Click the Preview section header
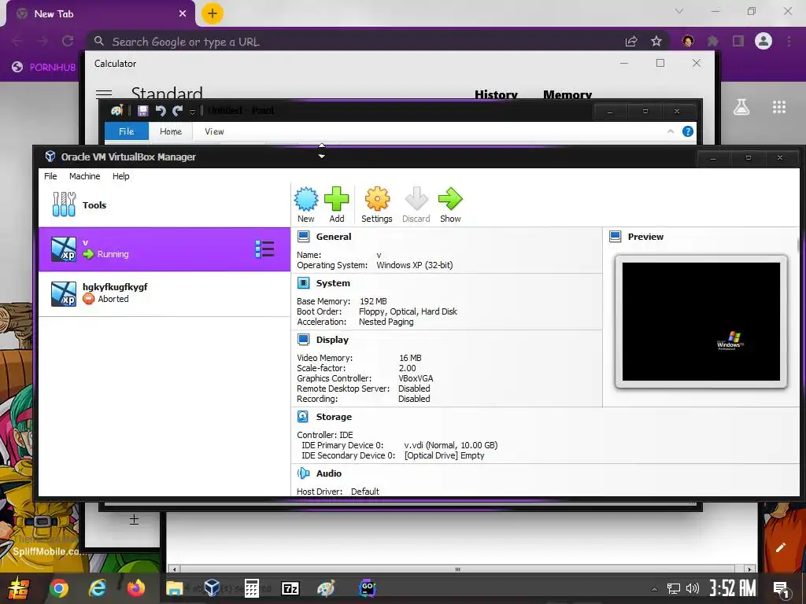The height and width of the screenshot is (604, 806). (645, 237)
